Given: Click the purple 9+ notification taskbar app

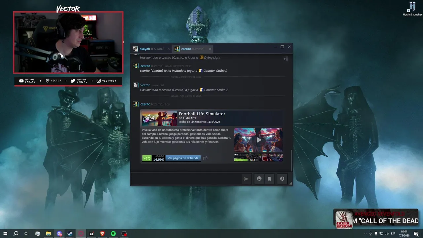Looking at the screenshot, I should coord(59,234).
